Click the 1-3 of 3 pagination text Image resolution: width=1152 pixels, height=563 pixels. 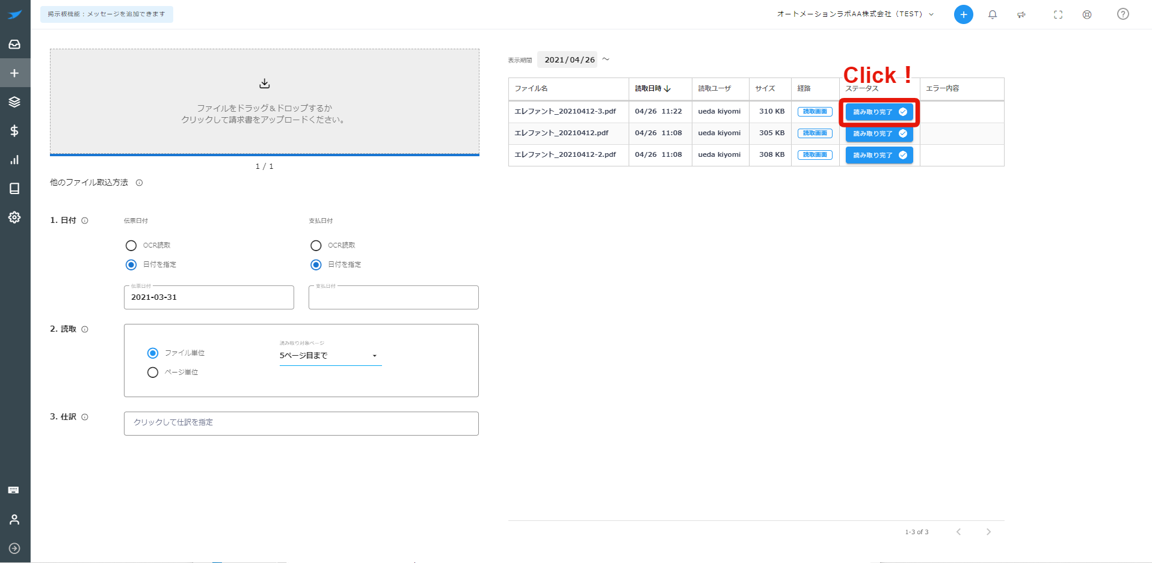(917, 532)
